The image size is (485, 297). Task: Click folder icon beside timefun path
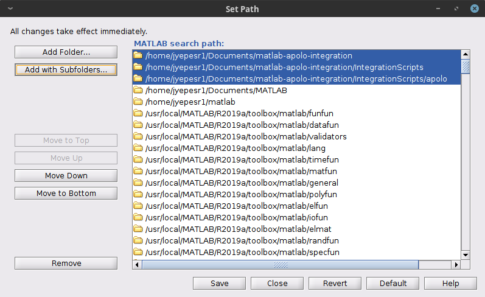point(138,159)
